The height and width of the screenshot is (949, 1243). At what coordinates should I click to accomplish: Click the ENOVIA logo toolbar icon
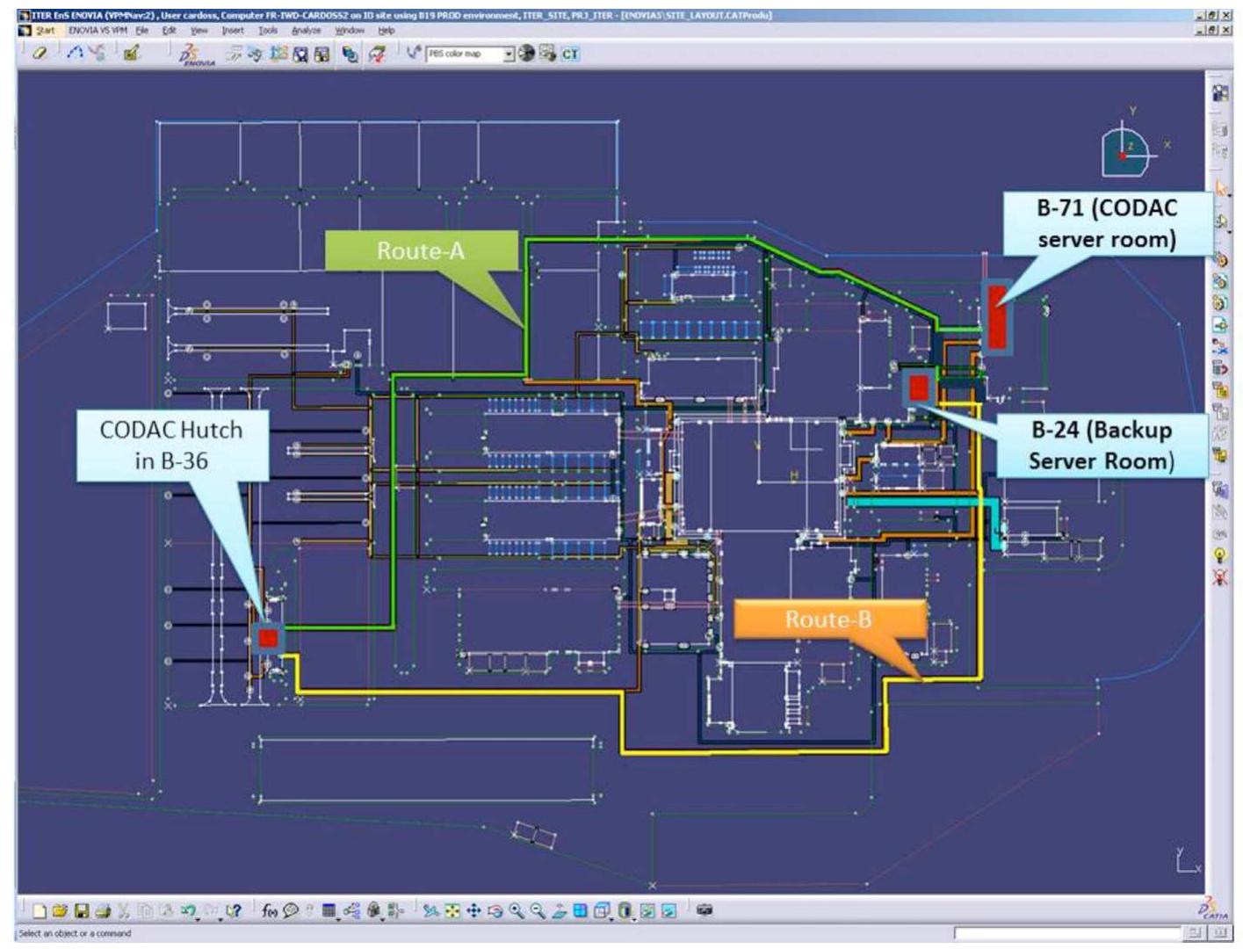tap(196, 55)
